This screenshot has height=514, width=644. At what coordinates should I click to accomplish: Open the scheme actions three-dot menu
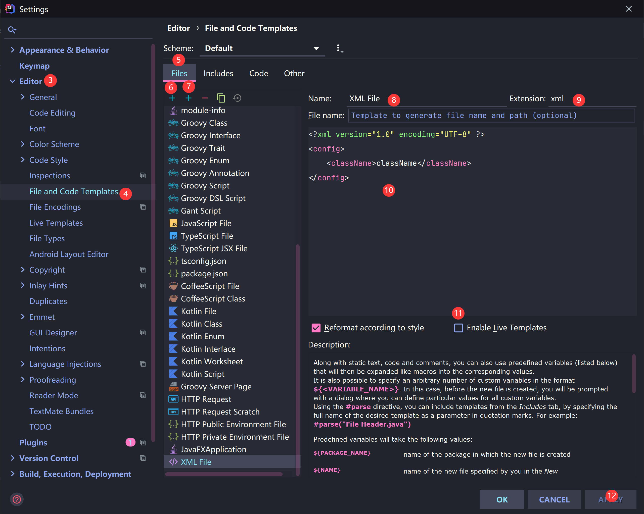(x=338, y=48)
